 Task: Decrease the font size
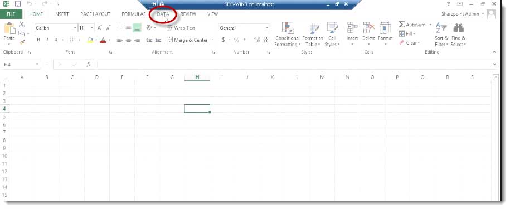tap(108, 28)
